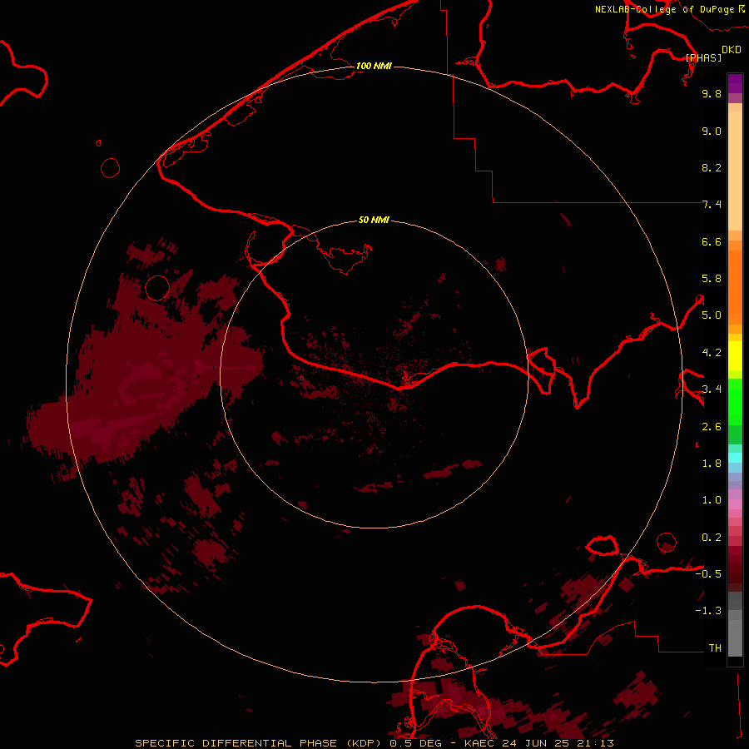
Task: Click the 5.0 scale value
Action: tap(712, 315)
